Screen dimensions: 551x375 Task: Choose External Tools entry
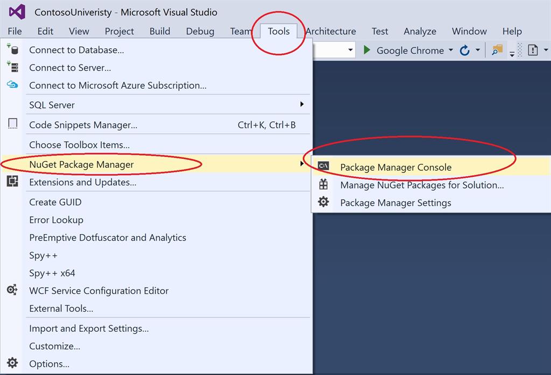coord(61,308)
